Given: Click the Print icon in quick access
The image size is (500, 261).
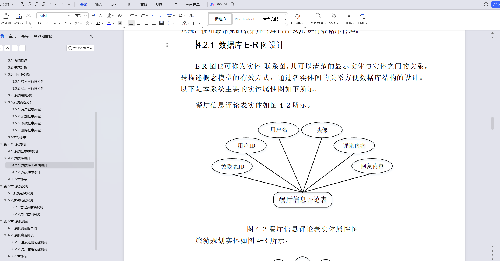Looking at the screenshot, I should tap(37, 4).
